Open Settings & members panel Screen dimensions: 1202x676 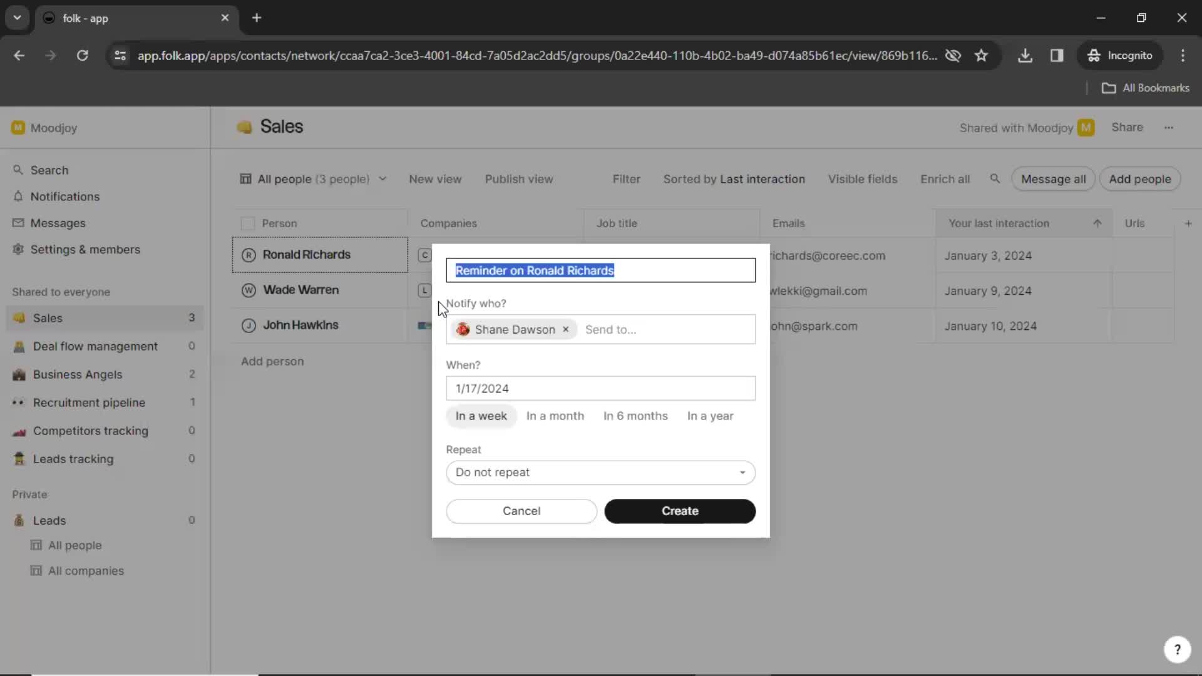[85, 248]
